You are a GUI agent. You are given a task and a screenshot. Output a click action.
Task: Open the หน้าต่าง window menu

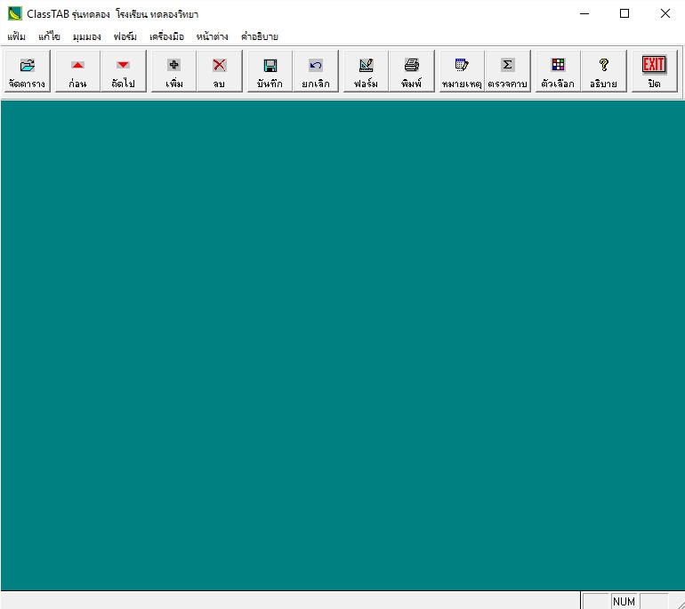[x=213, y=36]
